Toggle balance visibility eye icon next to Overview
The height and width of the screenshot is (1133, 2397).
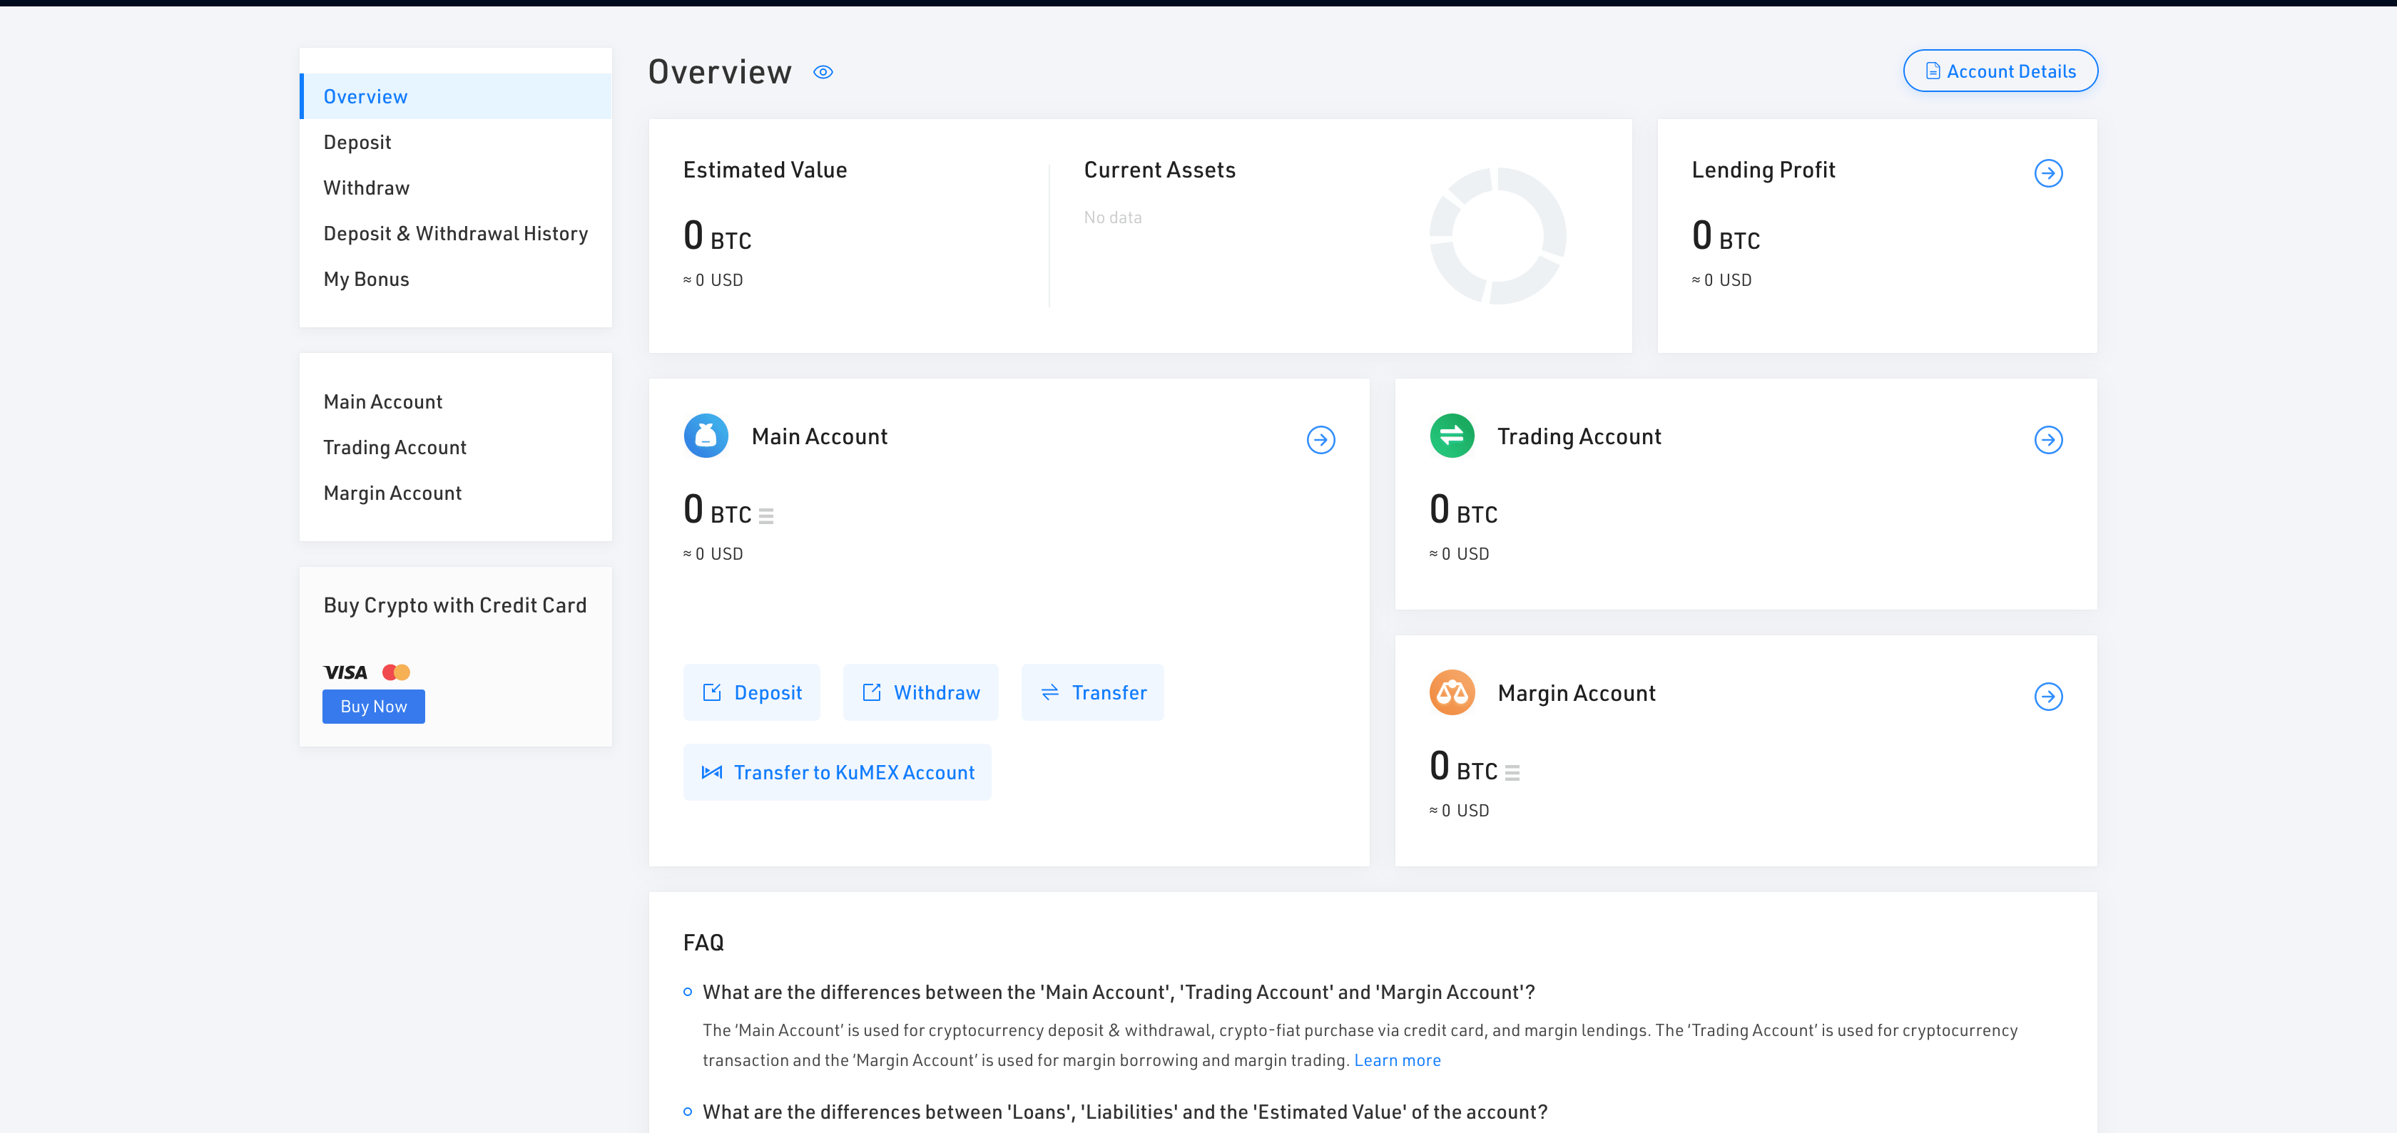tap(823, 73)
